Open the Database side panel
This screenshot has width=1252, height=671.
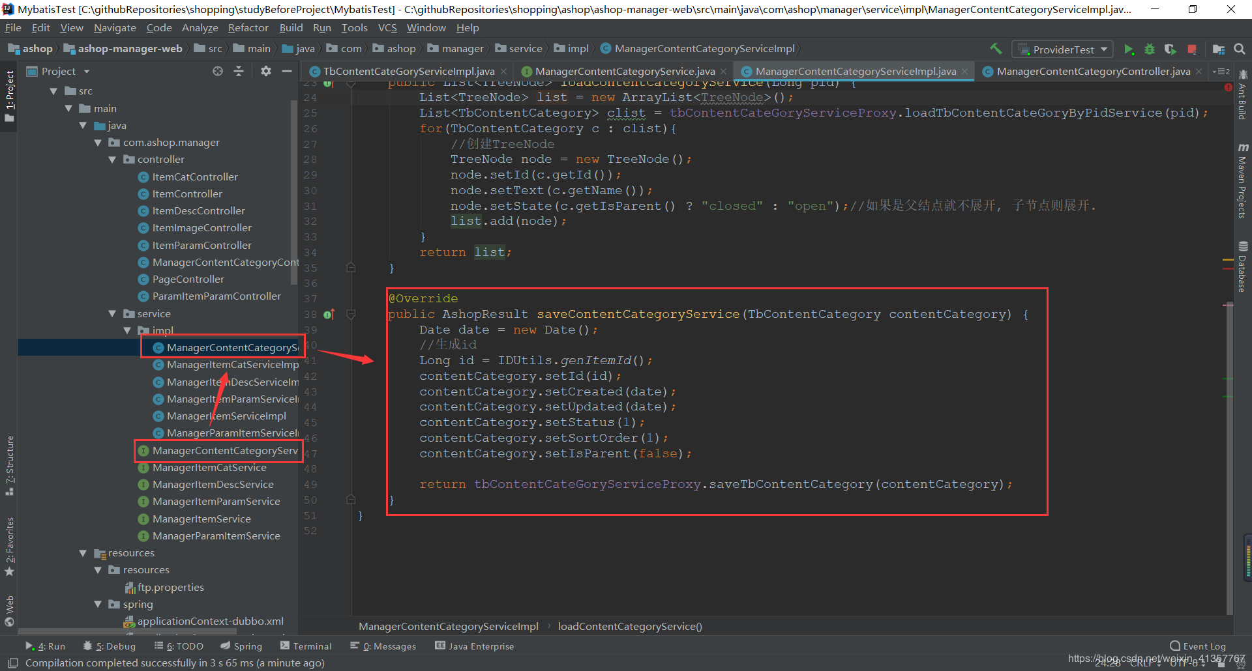point(1243,267)
